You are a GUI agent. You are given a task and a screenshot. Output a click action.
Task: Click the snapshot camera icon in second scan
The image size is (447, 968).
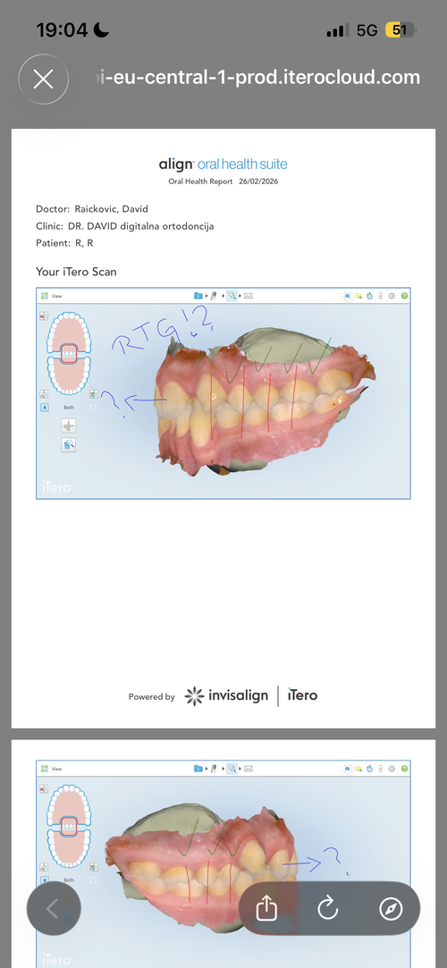click(x=348, y=769)
